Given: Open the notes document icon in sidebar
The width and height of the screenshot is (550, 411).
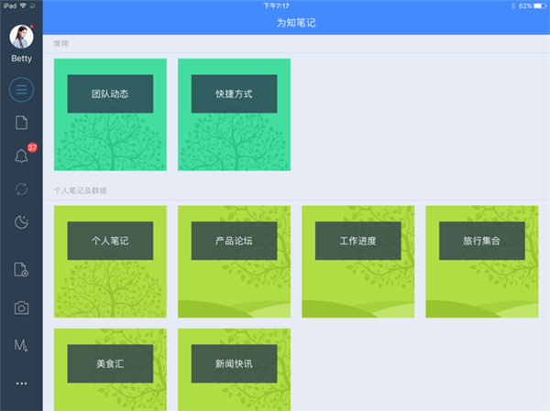Looking at the screenshot, I should click(21, 123).
